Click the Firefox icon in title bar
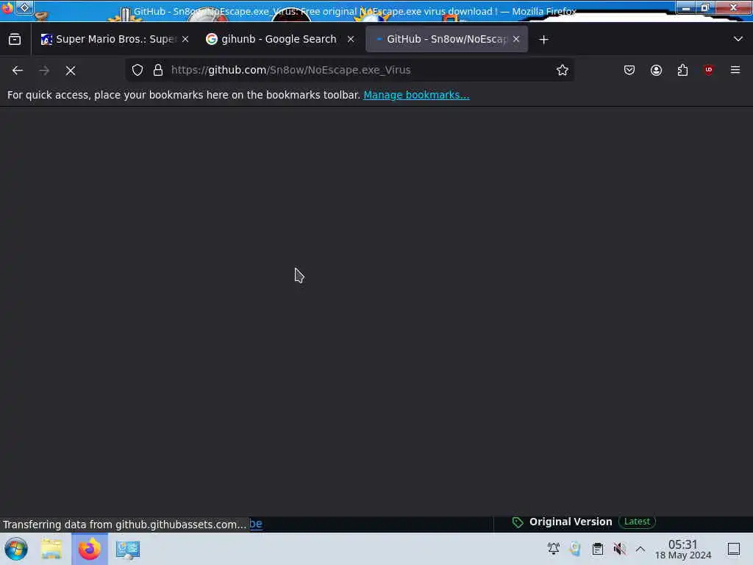 pos(7,8)
